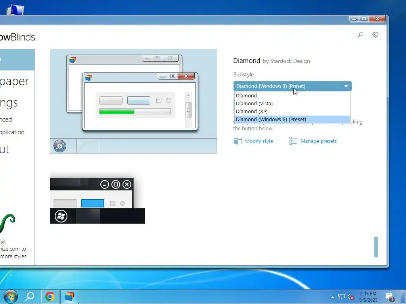Image resolution: width=406 pixels, height=304 pixels.
Task: Open WindowBlinds settings gear
Action: click(x=375, y=35)
